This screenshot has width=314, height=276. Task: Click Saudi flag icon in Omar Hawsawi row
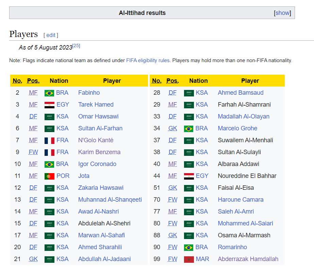(x=49, y=117)
